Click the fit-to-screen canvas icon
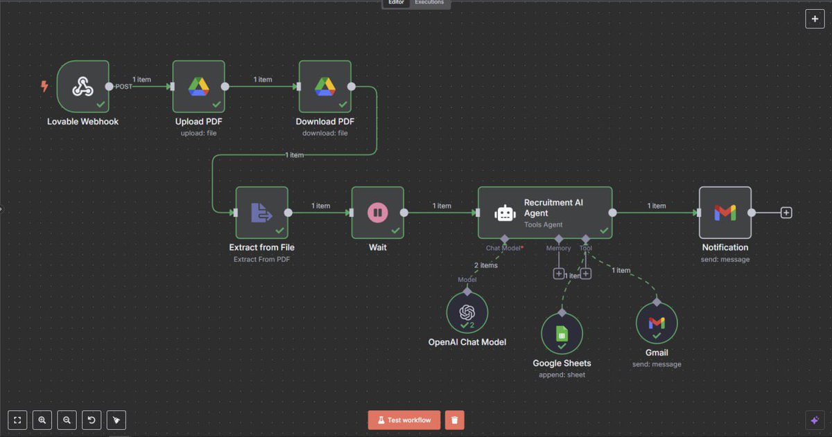 17,420
